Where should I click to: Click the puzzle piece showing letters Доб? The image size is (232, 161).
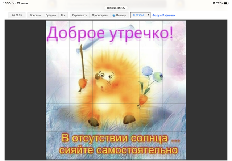(x=58, y=34)
